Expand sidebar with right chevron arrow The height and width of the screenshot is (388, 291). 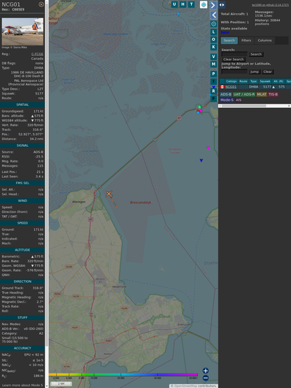[213, 5]
